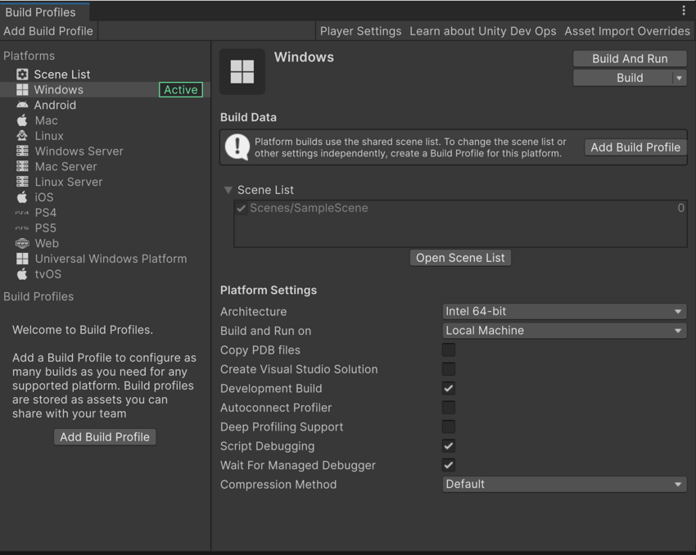Click the PS4 logo icon

(x=22, y=213)
